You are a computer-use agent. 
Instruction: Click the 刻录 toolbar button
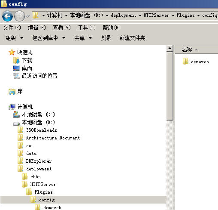tap(106, 38)
